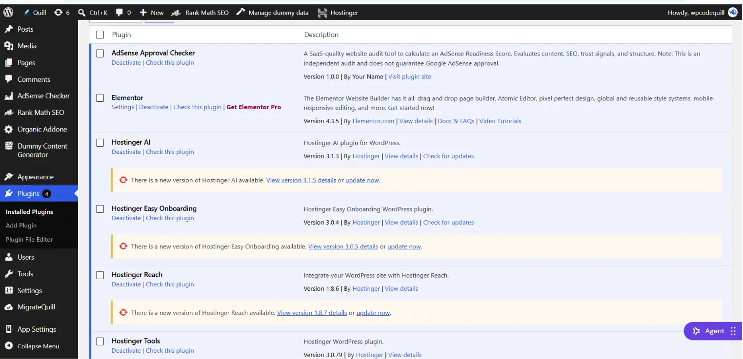The image size is (743, 359).
Task: Tick the Hostinger AI checkbox
Action: click(x=100, y=143)
